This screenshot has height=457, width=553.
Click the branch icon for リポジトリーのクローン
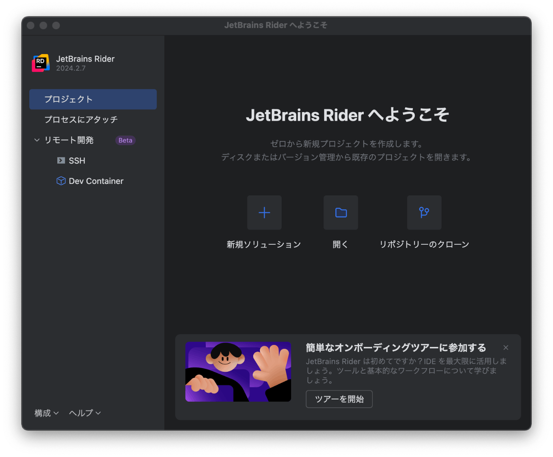[x=424, y=213]
